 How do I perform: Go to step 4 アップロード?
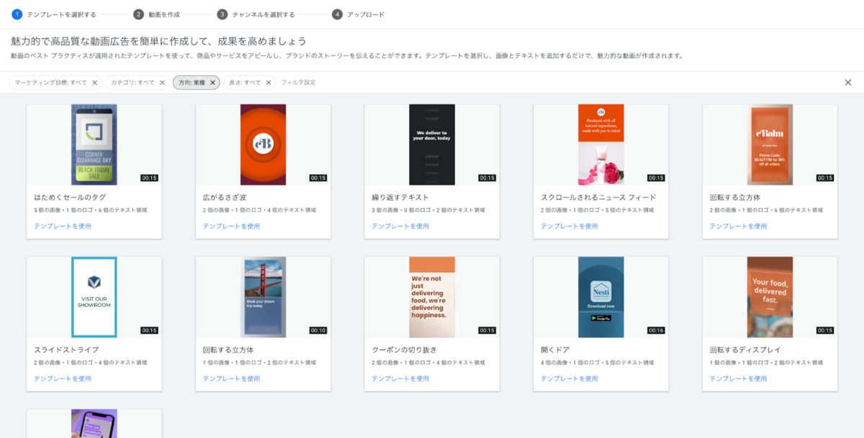click(x=359, y=14)
